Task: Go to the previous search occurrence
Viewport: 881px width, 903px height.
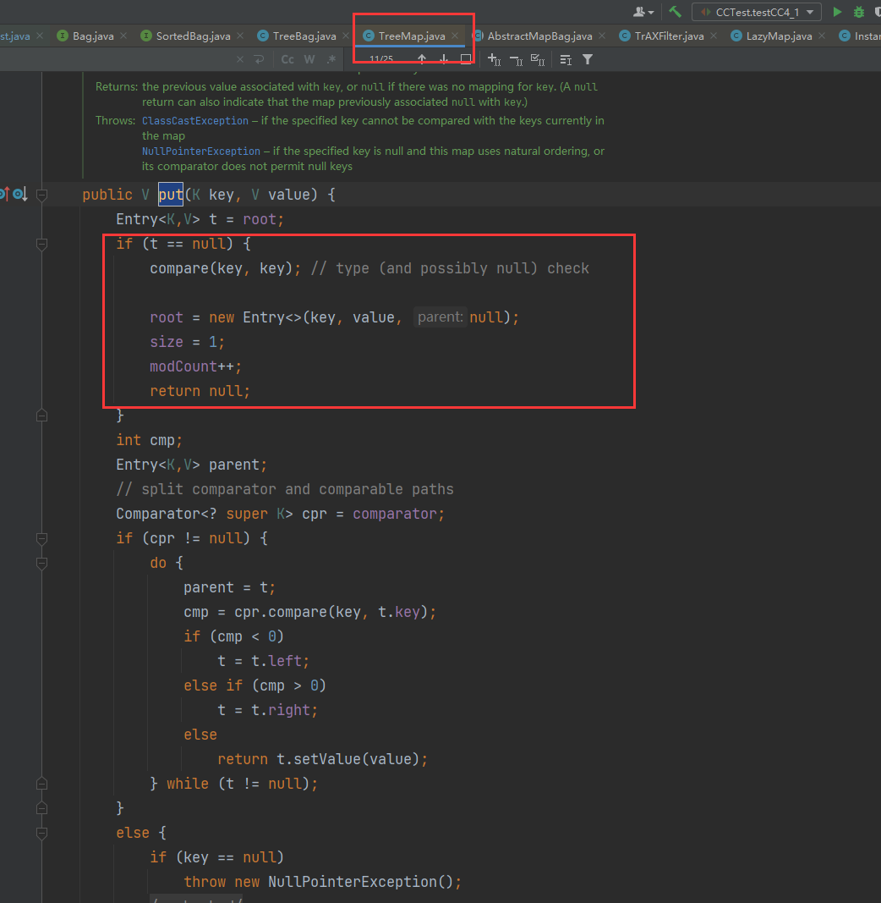Action: 422,59
